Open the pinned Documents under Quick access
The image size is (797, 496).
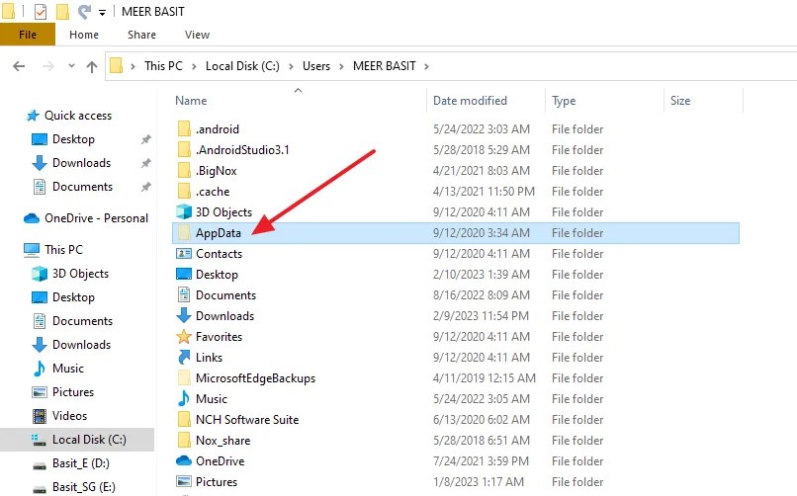(x=82, y=187)
